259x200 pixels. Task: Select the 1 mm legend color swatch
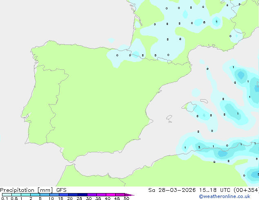click(26, 195)
